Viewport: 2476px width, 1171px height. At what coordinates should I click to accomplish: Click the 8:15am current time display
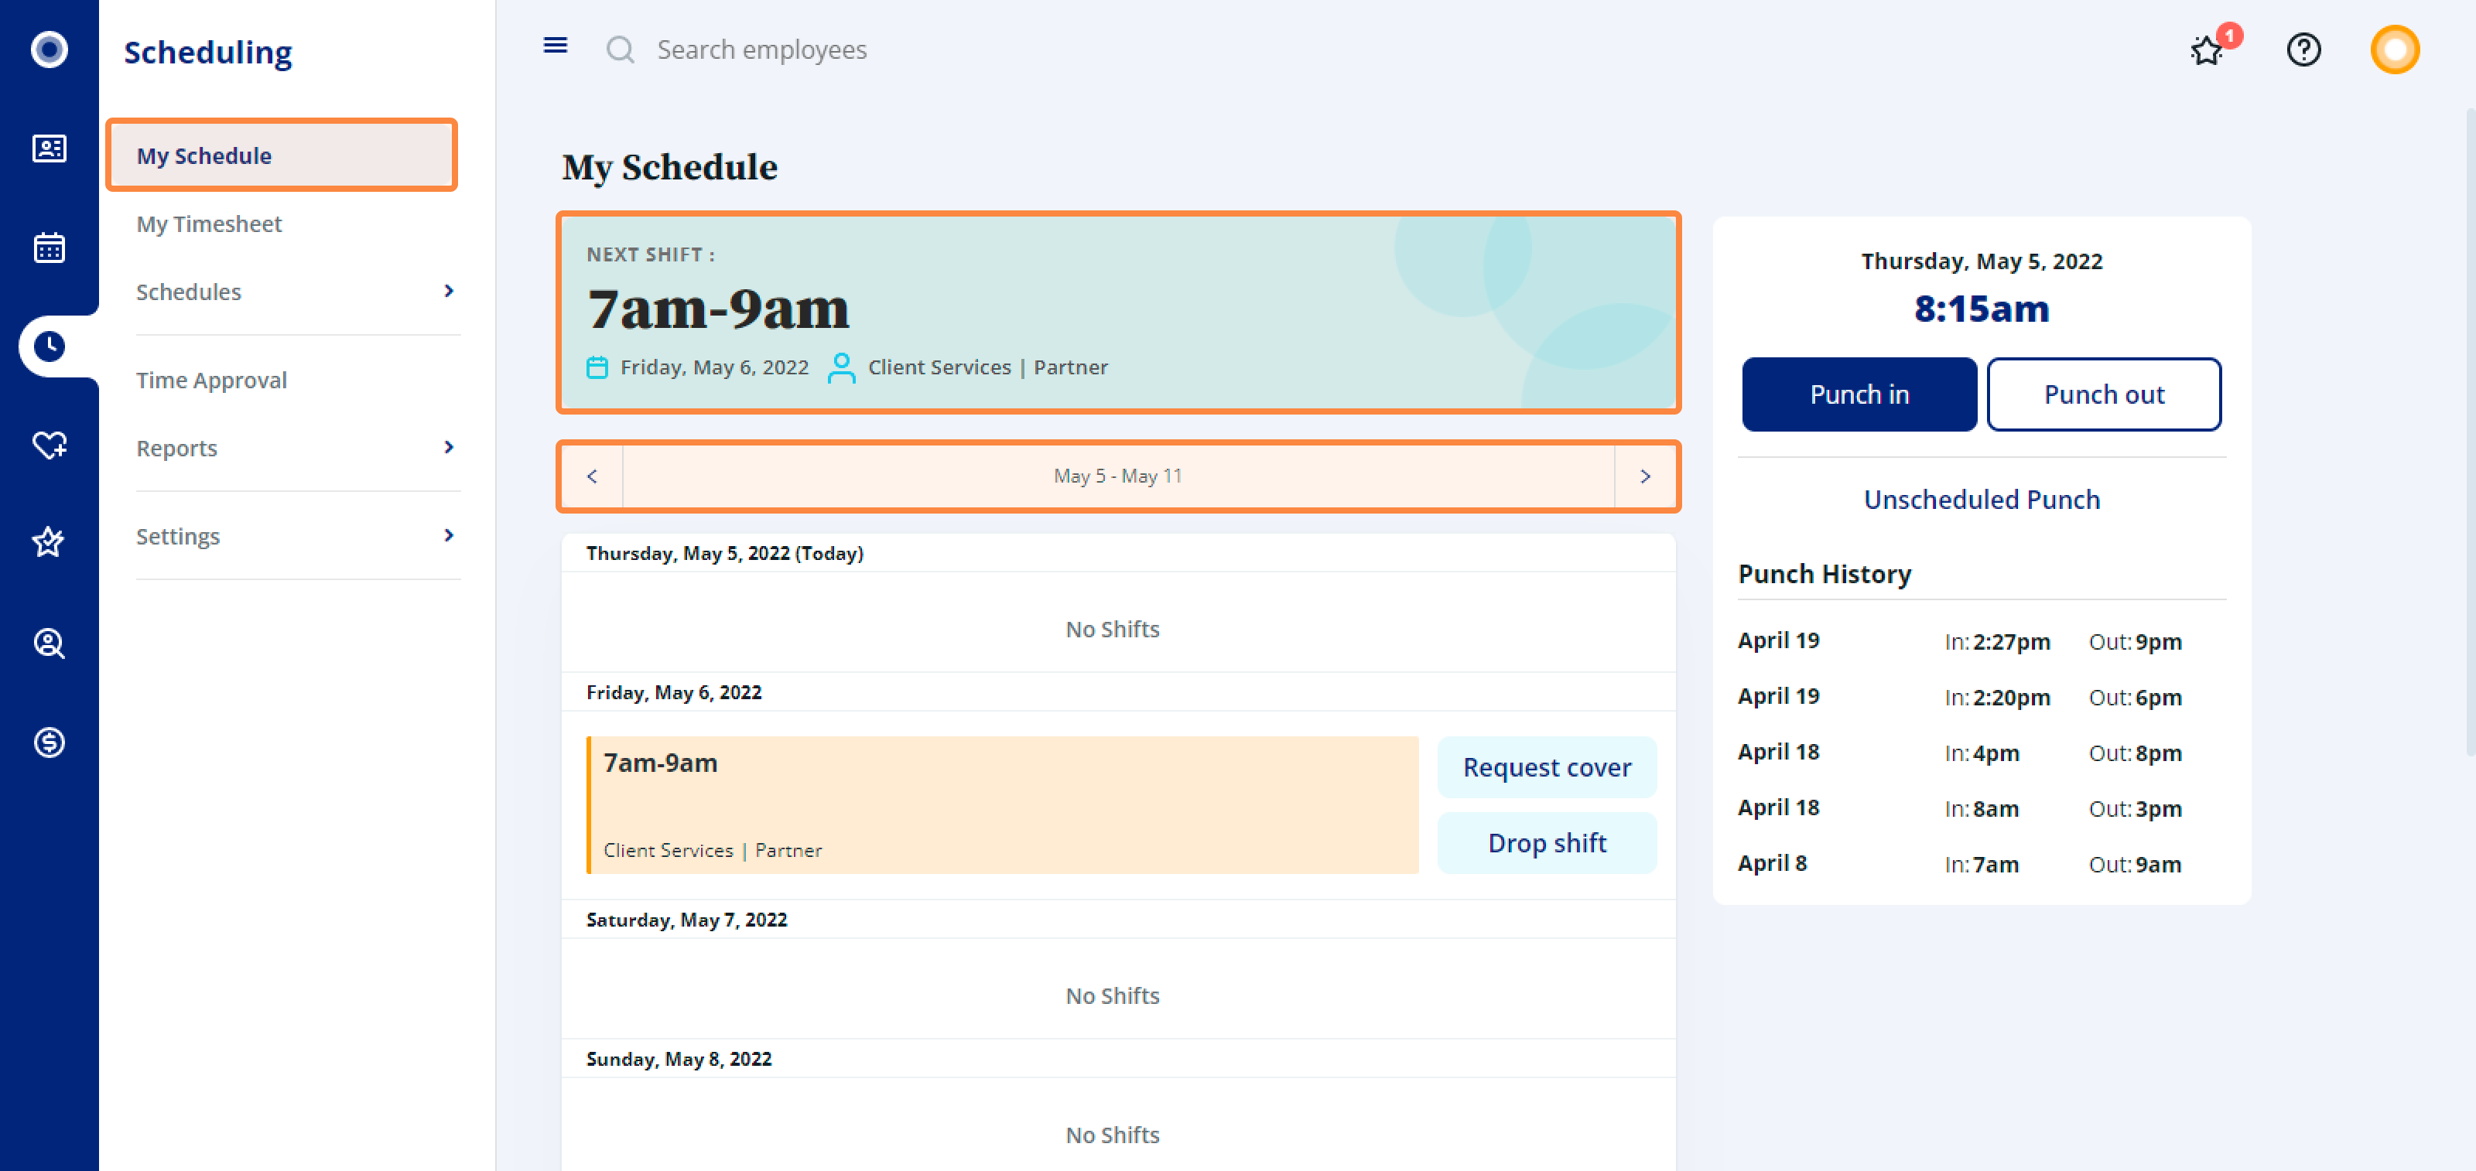click(1981, 309)
